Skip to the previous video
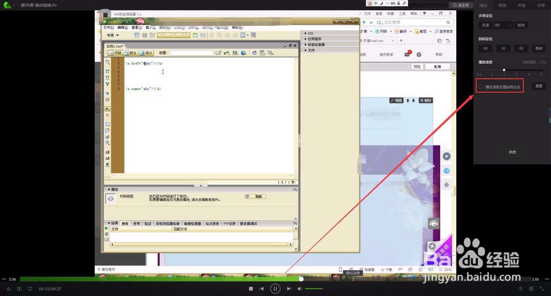Image resolution: width=551 pixels, height=296 pixels. pos(261,289)
